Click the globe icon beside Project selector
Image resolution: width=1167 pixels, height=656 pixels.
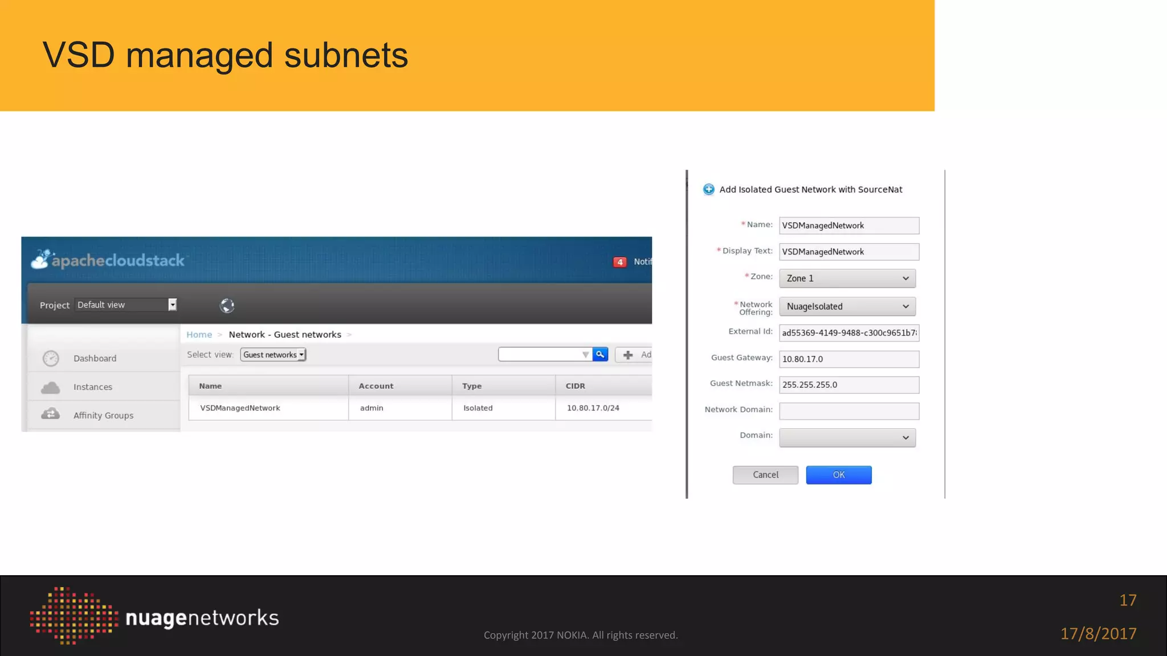[227, 306]
